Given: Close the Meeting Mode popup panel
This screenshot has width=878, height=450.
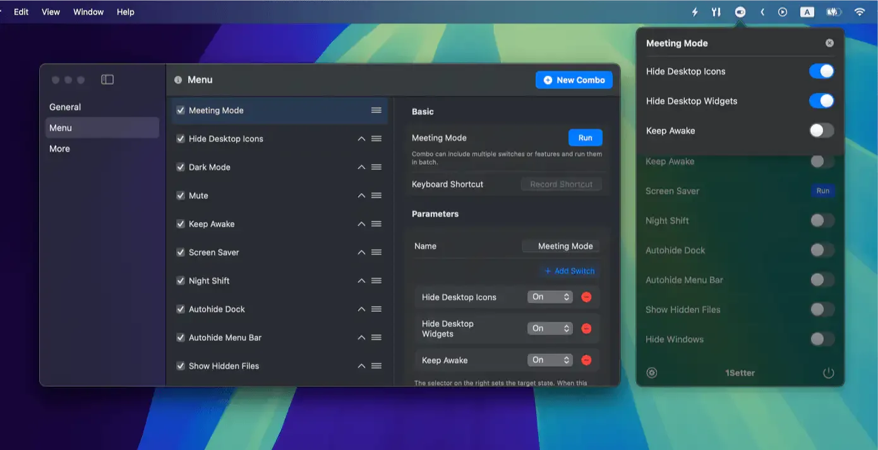Looking at the screenshot, I should [829, 43].
